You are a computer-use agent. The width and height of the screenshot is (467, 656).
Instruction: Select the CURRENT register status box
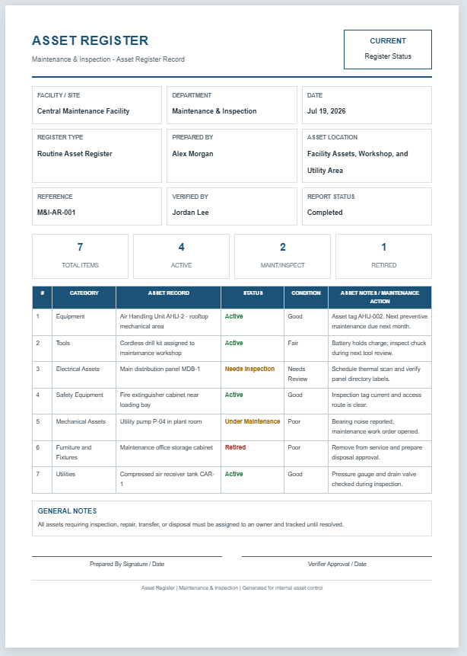tap(388, 50)
